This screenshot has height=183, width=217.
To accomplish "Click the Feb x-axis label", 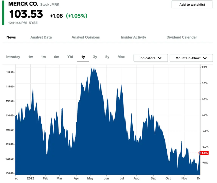I will click(x=45, y=178).
